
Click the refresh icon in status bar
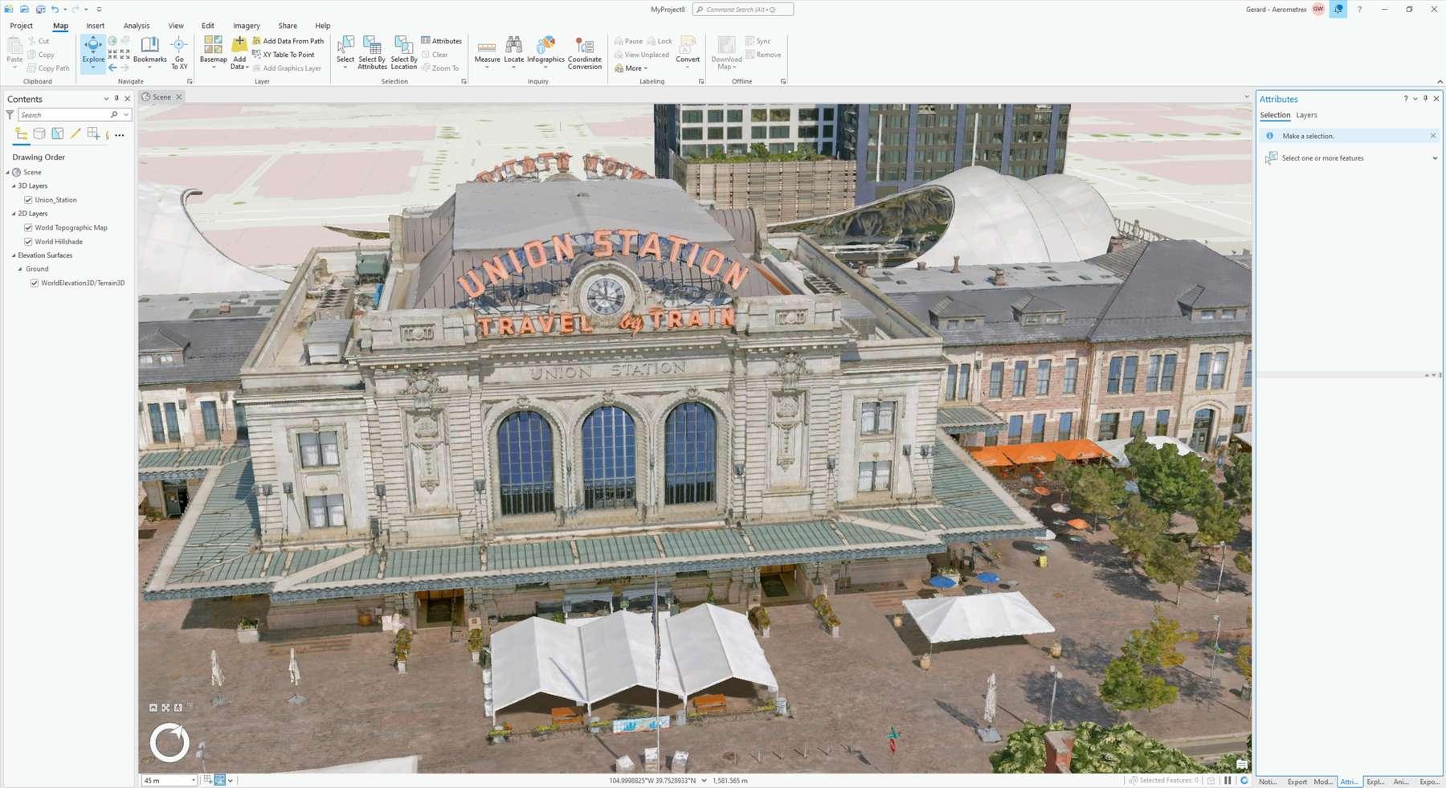pos(1244,780)
